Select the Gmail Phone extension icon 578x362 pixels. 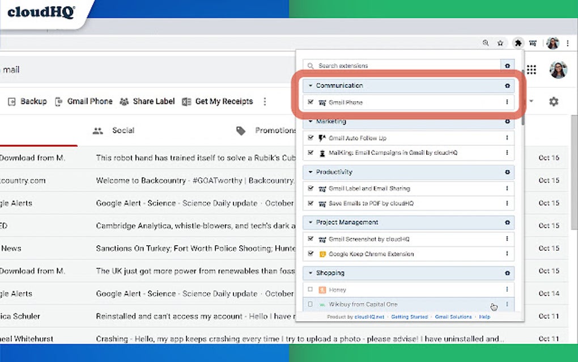pyautogui.click(x=321, y=103)
